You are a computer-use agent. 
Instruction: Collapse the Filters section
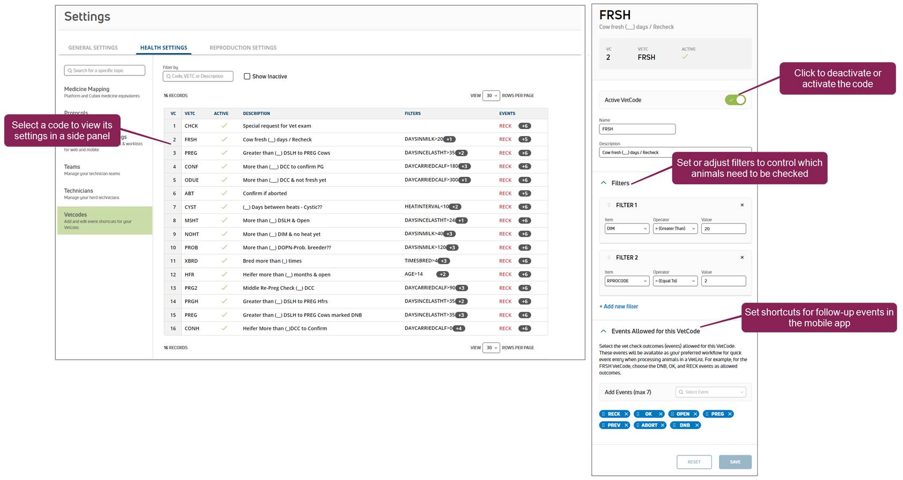click(604, 183)
